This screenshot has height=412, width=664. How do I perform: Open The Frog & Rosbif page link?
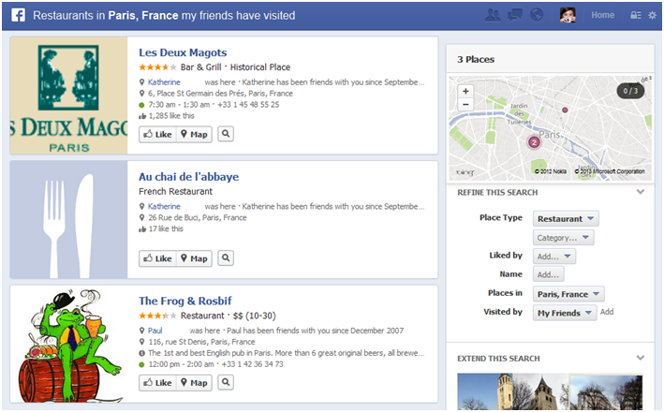pyautogui.click(x=185, y=301)
